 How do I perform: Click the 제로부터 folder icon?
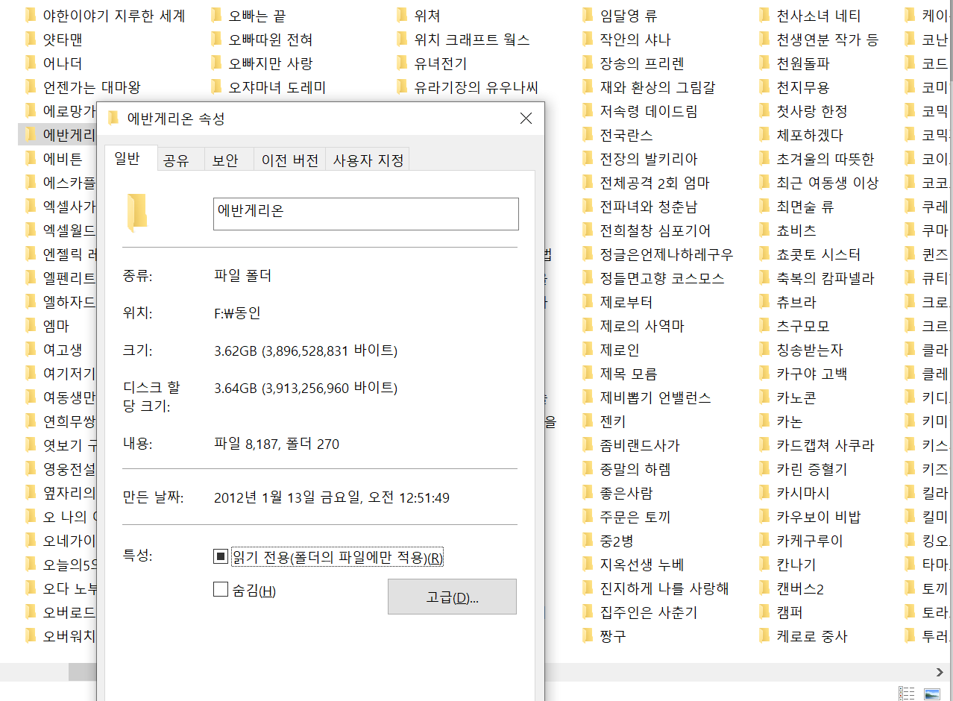[x=588, y=302]
